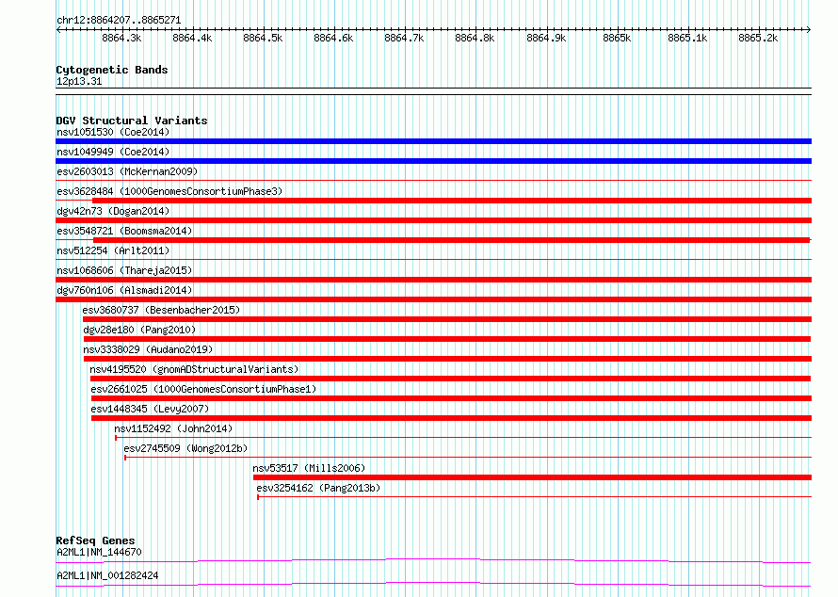Click the 8865.2k ruler tick label

[x=758, y=38]
